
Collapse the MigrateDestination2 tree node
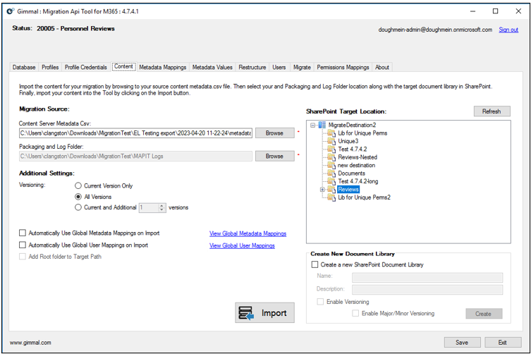[x=313, y=125]
